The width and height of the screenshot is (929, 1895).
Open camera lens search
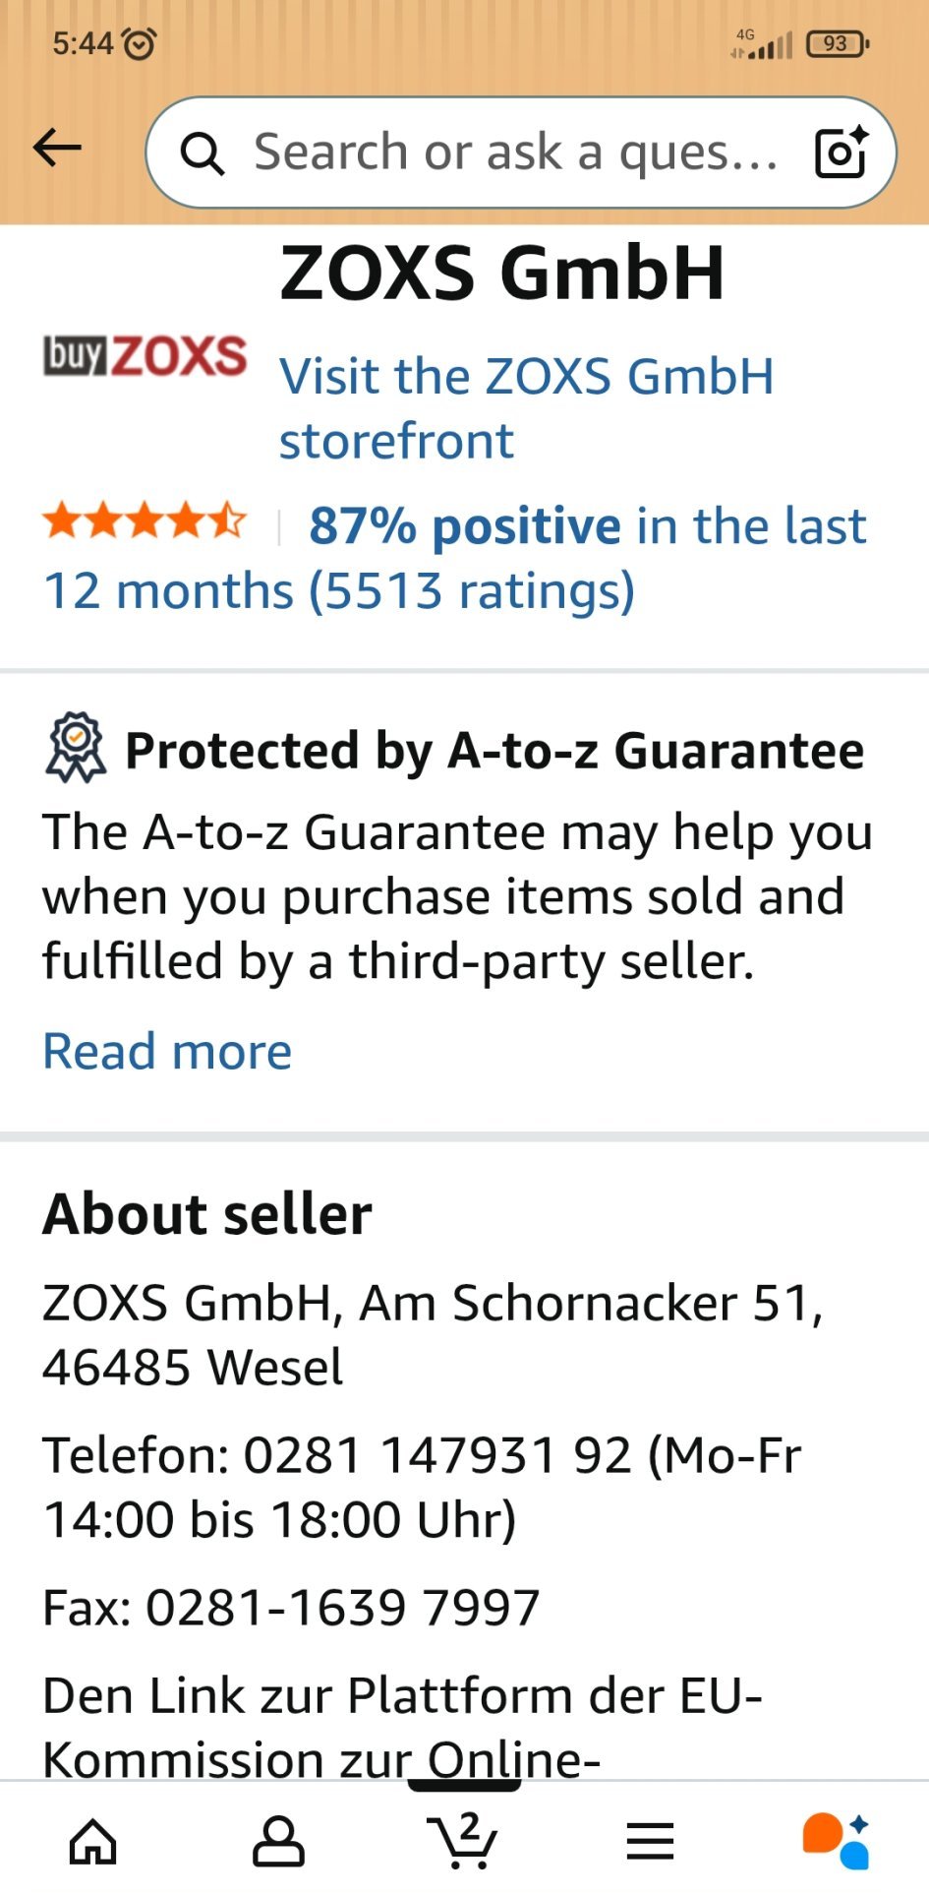click(842, 153)
